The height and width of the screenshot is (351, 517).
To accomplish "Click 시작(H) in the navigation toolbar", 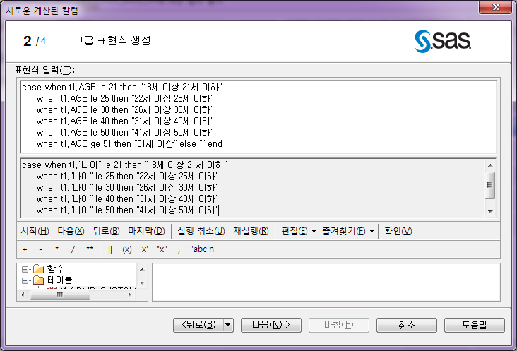I will pyautogui.click(x=35, y=231).
